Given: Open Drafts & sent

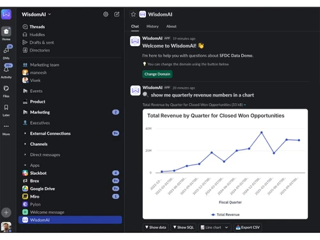Looking at the screenshot, I should pyautogui.click(x=70, y=42).
